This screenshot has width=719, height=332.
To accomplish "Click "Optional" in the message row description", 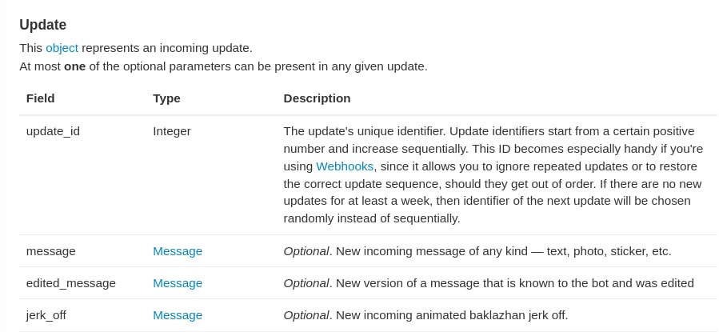I will [306, 251].
